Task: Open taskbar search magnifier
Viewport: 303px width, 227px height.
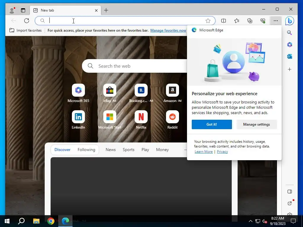Action: (21, 221)
